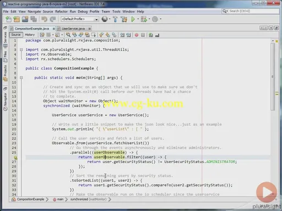Click the New File toolbar icon
Viewport: 282px width, 211px height.
pyautogui.click(x=8, y=19)
